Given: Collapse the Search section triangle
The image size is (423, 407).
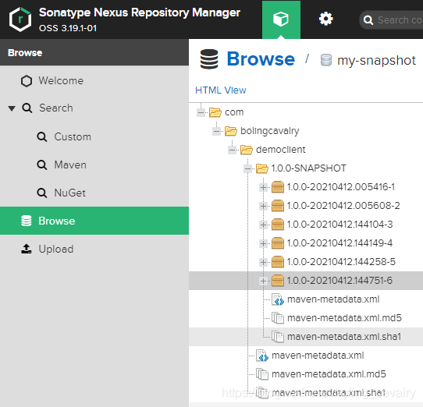Looking at the screenshot, I should point(12,108).
